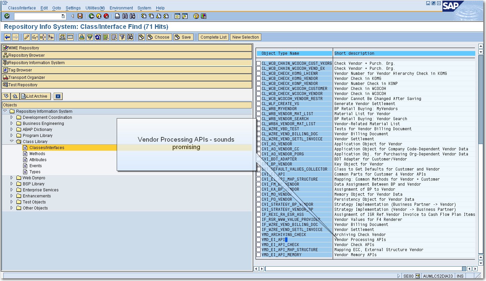Open Help via the yellow question mark icon
The width and height of the screenshot is (486, 281).
coord(196,16)
